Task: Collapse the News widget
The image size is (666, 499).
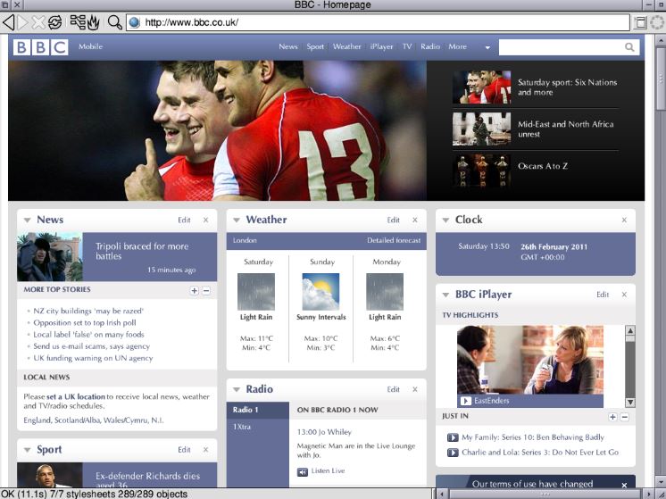Action: 27,220
